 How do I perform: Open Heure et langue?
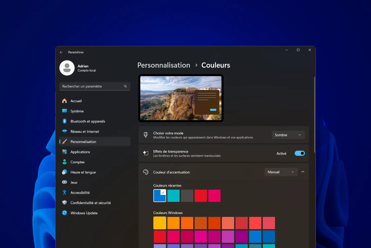[x=95, y=172]
